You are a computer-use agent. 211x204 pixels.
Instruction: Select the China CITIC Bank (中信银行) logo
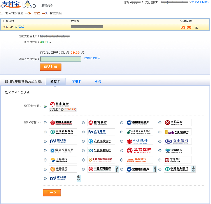pos(139,141)
